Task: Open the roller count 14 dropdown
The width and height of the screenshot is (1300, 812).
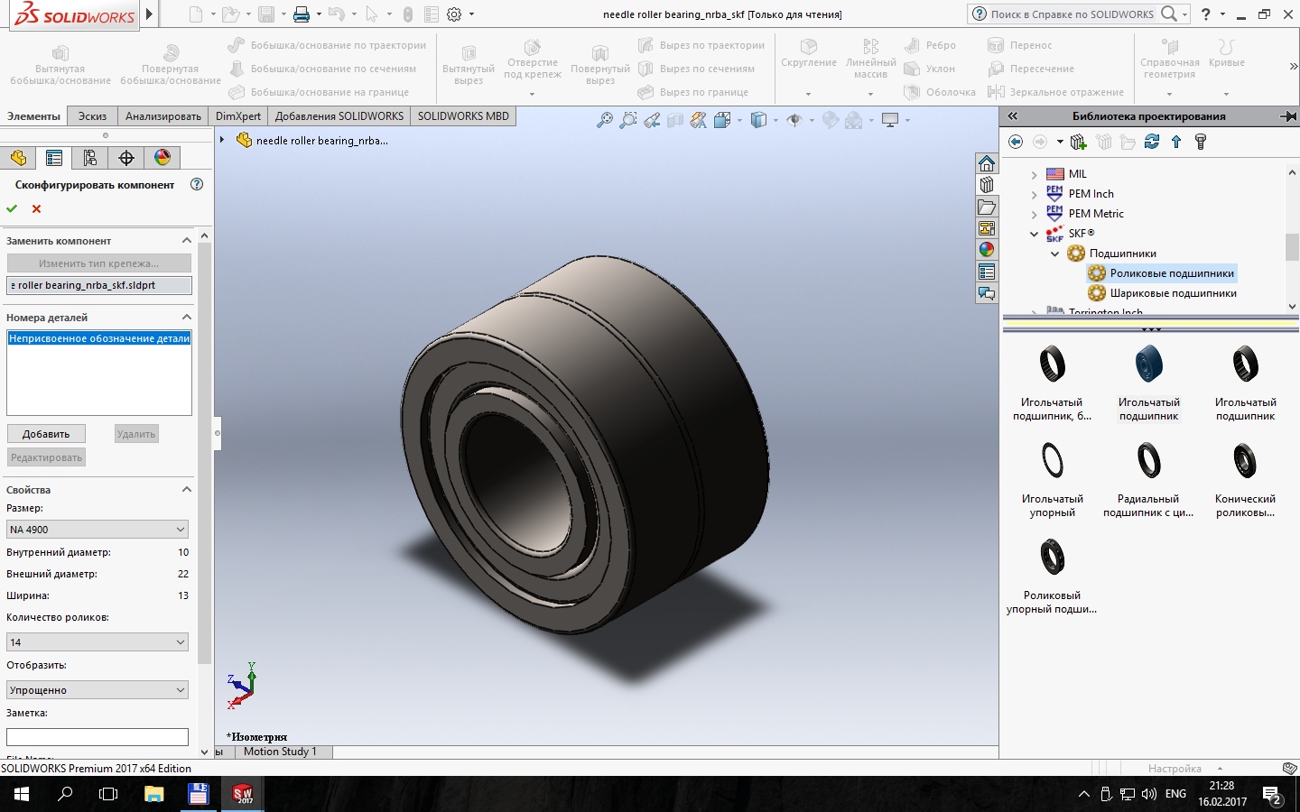Action: pyautogui.click(x=97, y=642)
